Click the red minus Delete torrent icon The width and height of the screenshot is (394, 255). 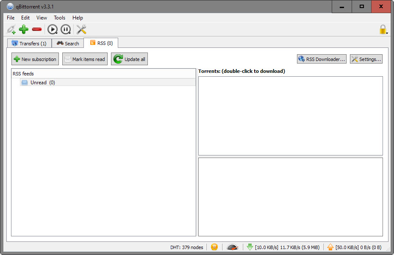37,29
